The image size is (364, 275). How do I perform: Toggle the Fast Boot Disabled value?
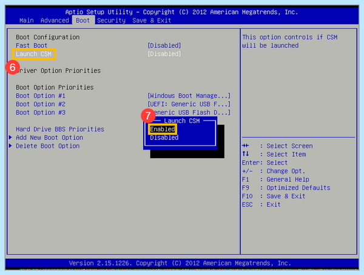click(x=164, y=45)
